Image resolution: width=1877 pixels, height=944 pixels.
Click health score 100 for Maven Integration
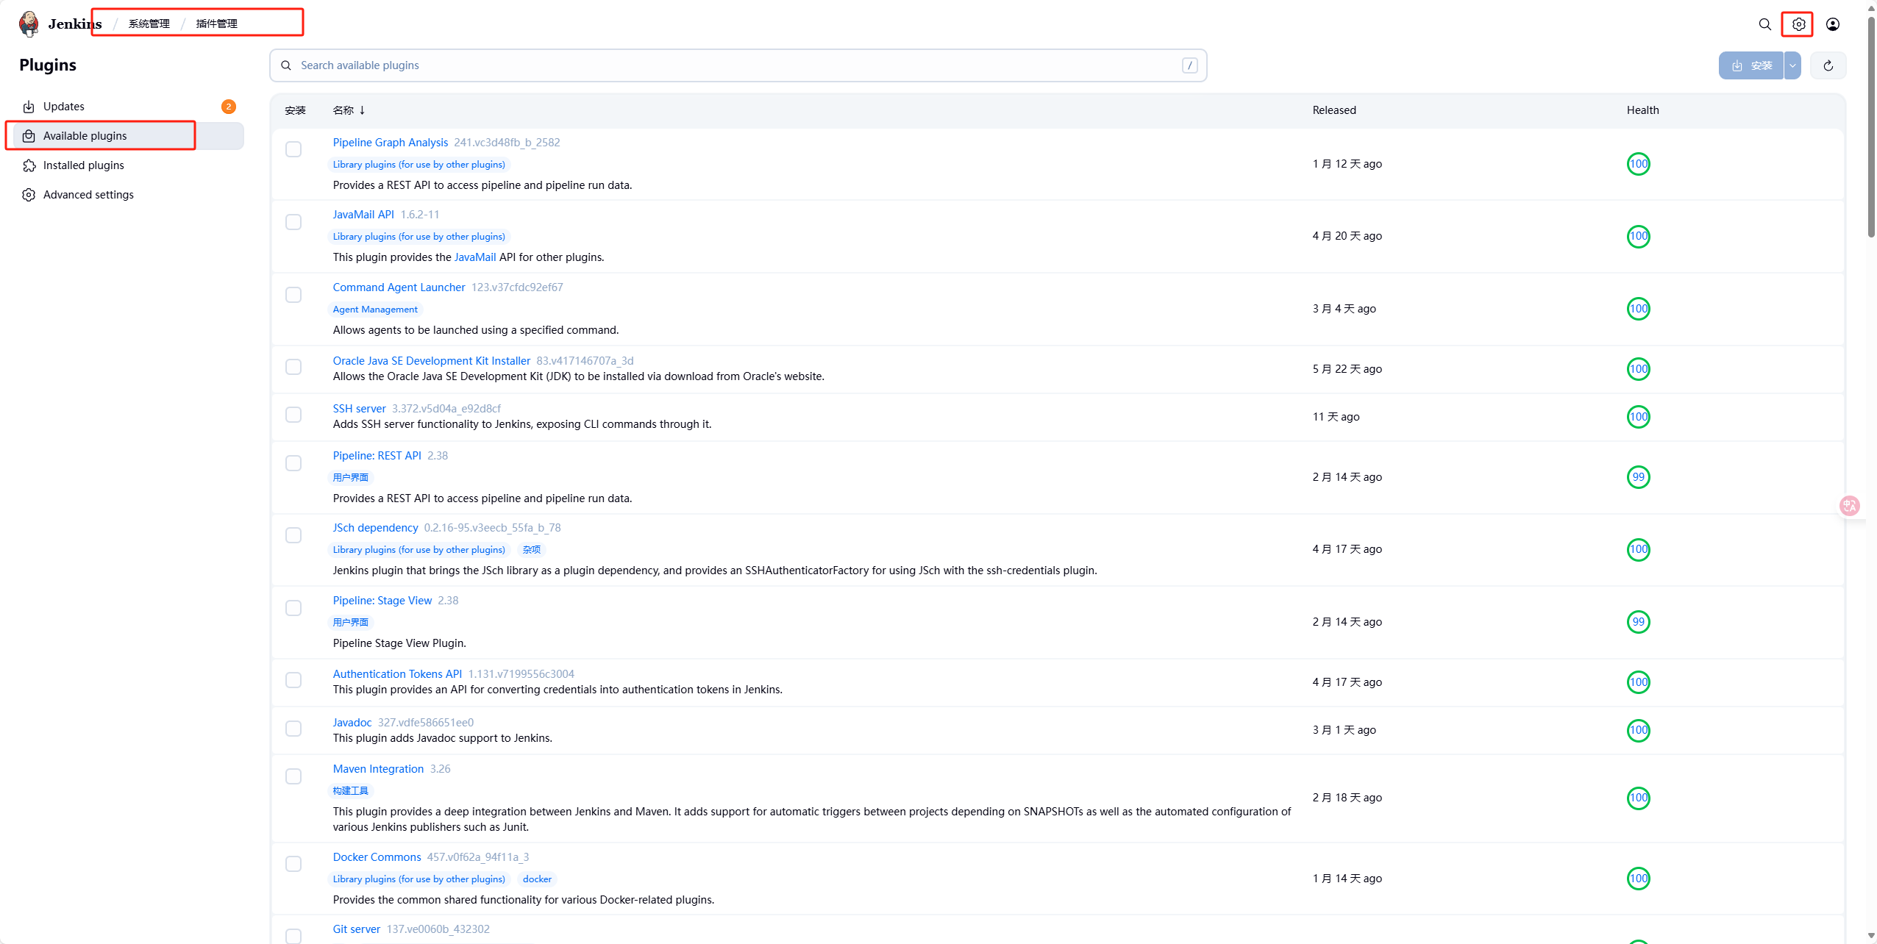[x=1638, y=798]
